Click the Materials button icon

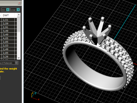[x=16, y=63]
